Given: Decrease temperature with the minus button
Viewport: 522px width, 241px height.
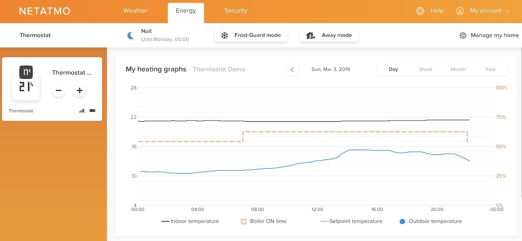Looking at the screenshot, I should pos(59,90).
